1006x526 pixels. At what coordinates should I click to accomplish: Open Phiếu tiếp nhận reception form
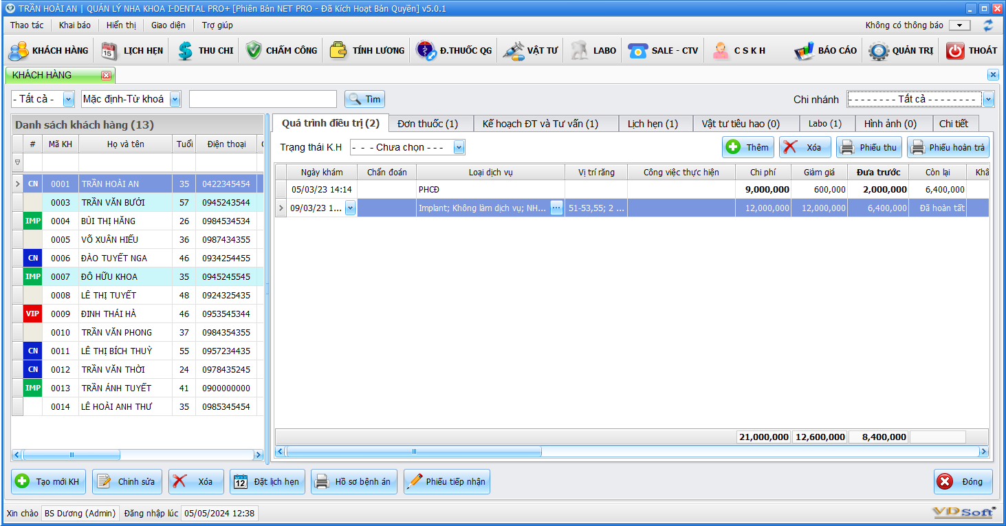pos(447,482)
